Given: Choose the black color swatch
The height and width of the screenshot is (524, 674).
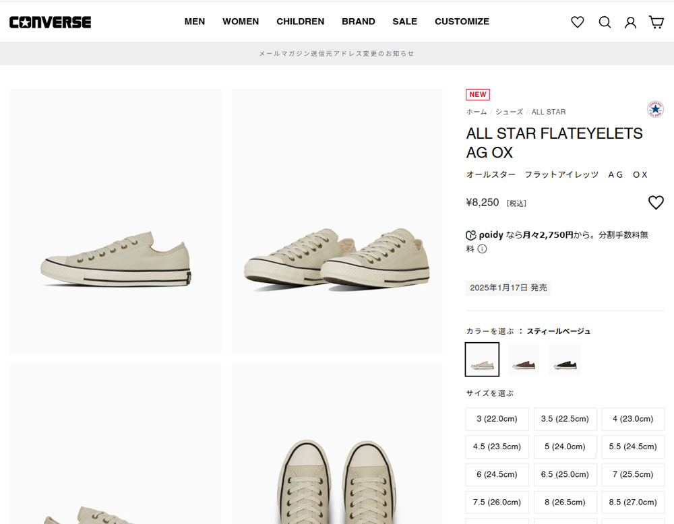Looking at the screenshot, I should (565, 360).
